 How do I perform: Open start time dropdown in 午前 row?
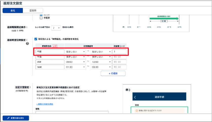point(75,52)
